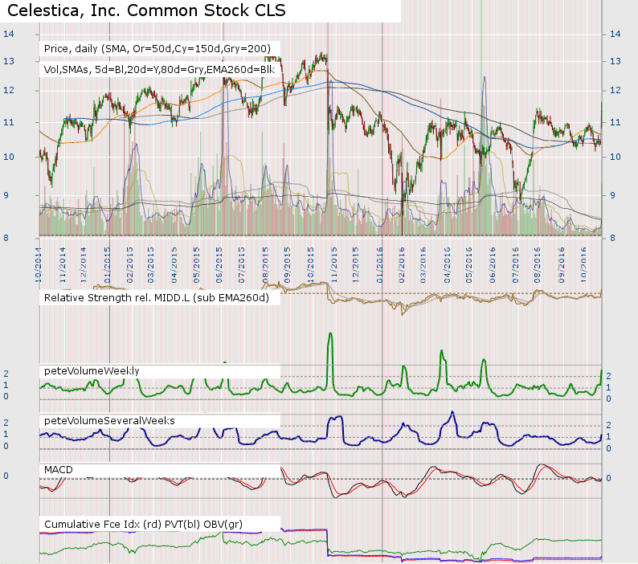Select the 01/2015 date axis label

point(108,265)
